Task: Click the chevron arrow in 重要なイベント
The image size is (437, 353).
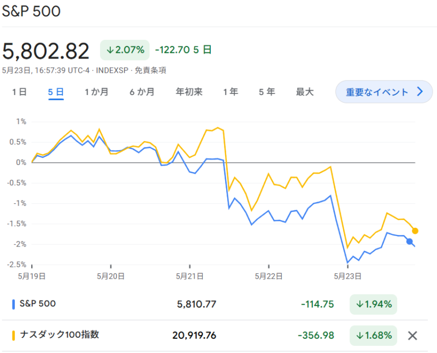Action: 420,91
